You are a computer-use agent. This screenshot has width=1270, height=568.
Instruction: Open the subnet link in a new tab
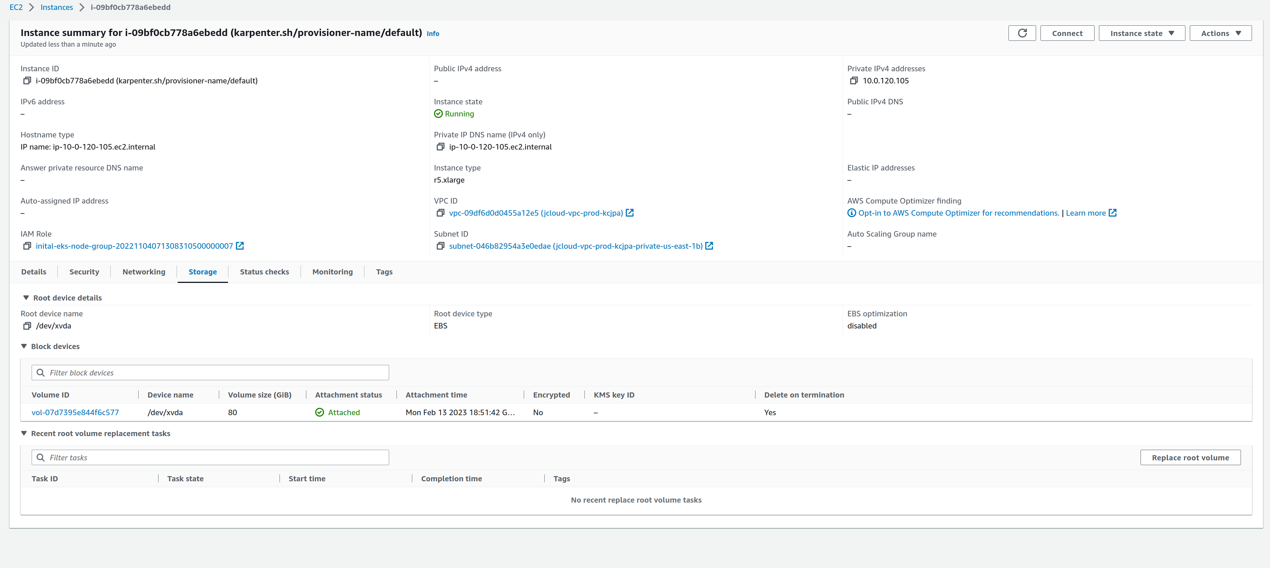tap(709, 246)
